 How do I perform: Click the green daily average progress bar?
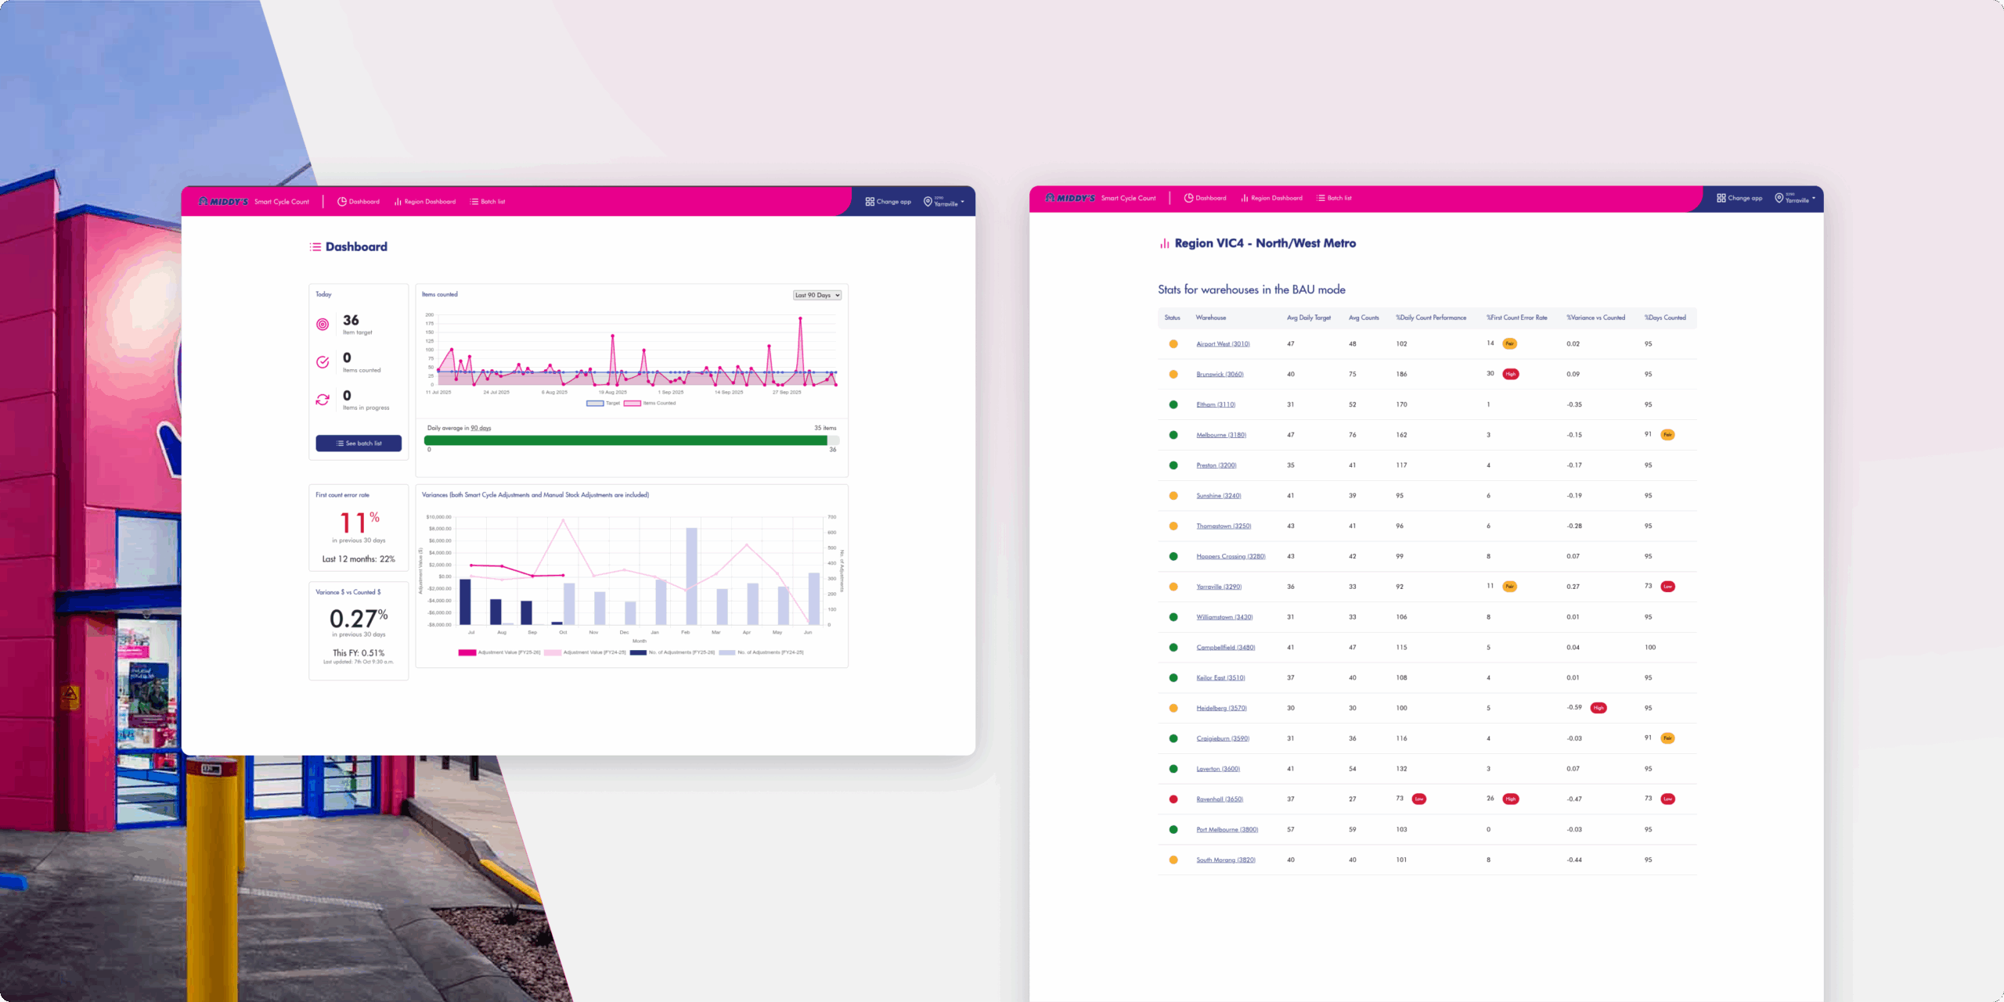625,440
